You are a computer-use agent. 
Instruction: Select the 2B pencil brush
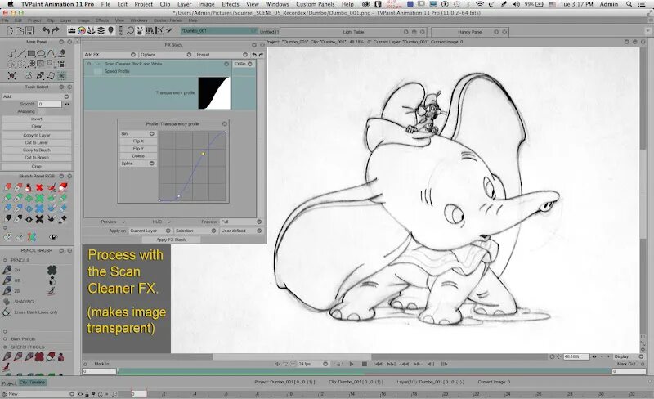[7, 290]
